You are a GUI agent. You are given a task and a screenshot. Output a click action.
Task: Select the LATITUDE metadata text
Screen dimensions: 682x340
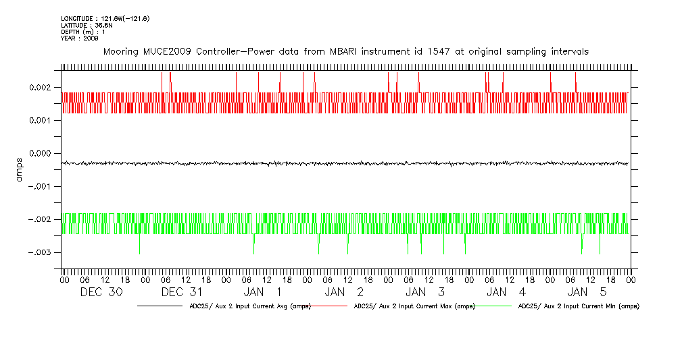pyautogui.click(x=86, y=25)
